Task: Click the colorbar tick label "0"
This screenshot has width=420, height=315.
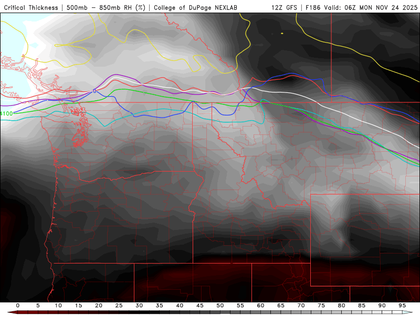Action: pos(18,306)
